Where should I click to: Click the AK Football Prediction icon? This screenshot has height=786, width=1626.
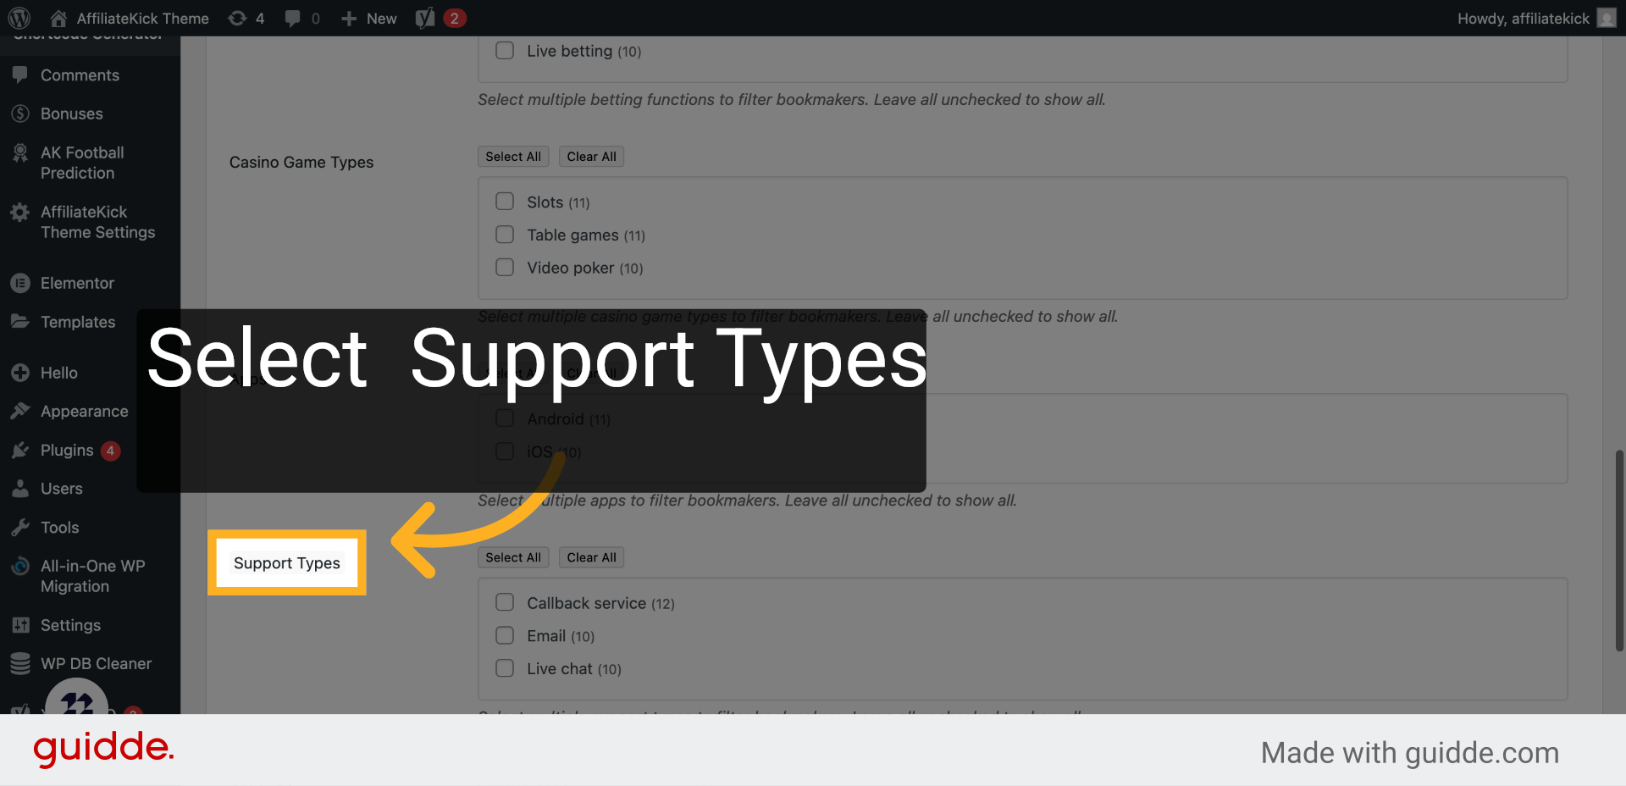[x=20, y=153]
